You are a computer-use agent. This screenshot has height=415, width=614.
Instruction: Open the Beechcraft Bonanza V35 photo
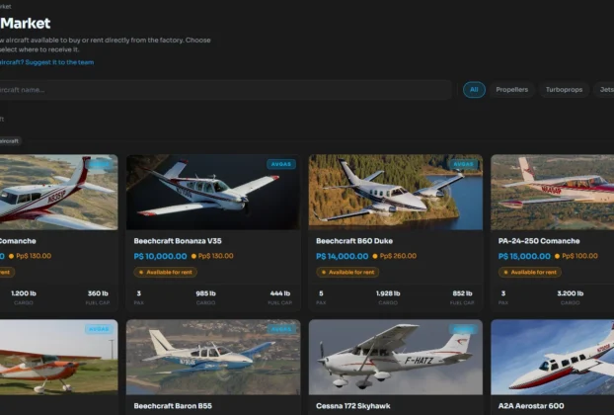[x=213, y=192]
